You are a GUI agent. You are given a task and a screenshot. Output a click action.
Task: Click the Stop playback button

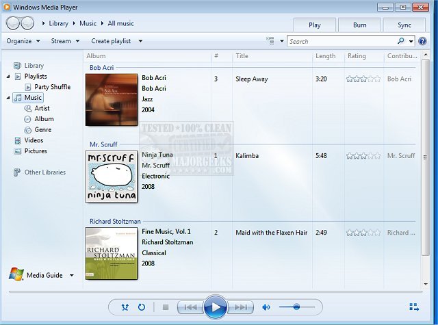(166, 307)
